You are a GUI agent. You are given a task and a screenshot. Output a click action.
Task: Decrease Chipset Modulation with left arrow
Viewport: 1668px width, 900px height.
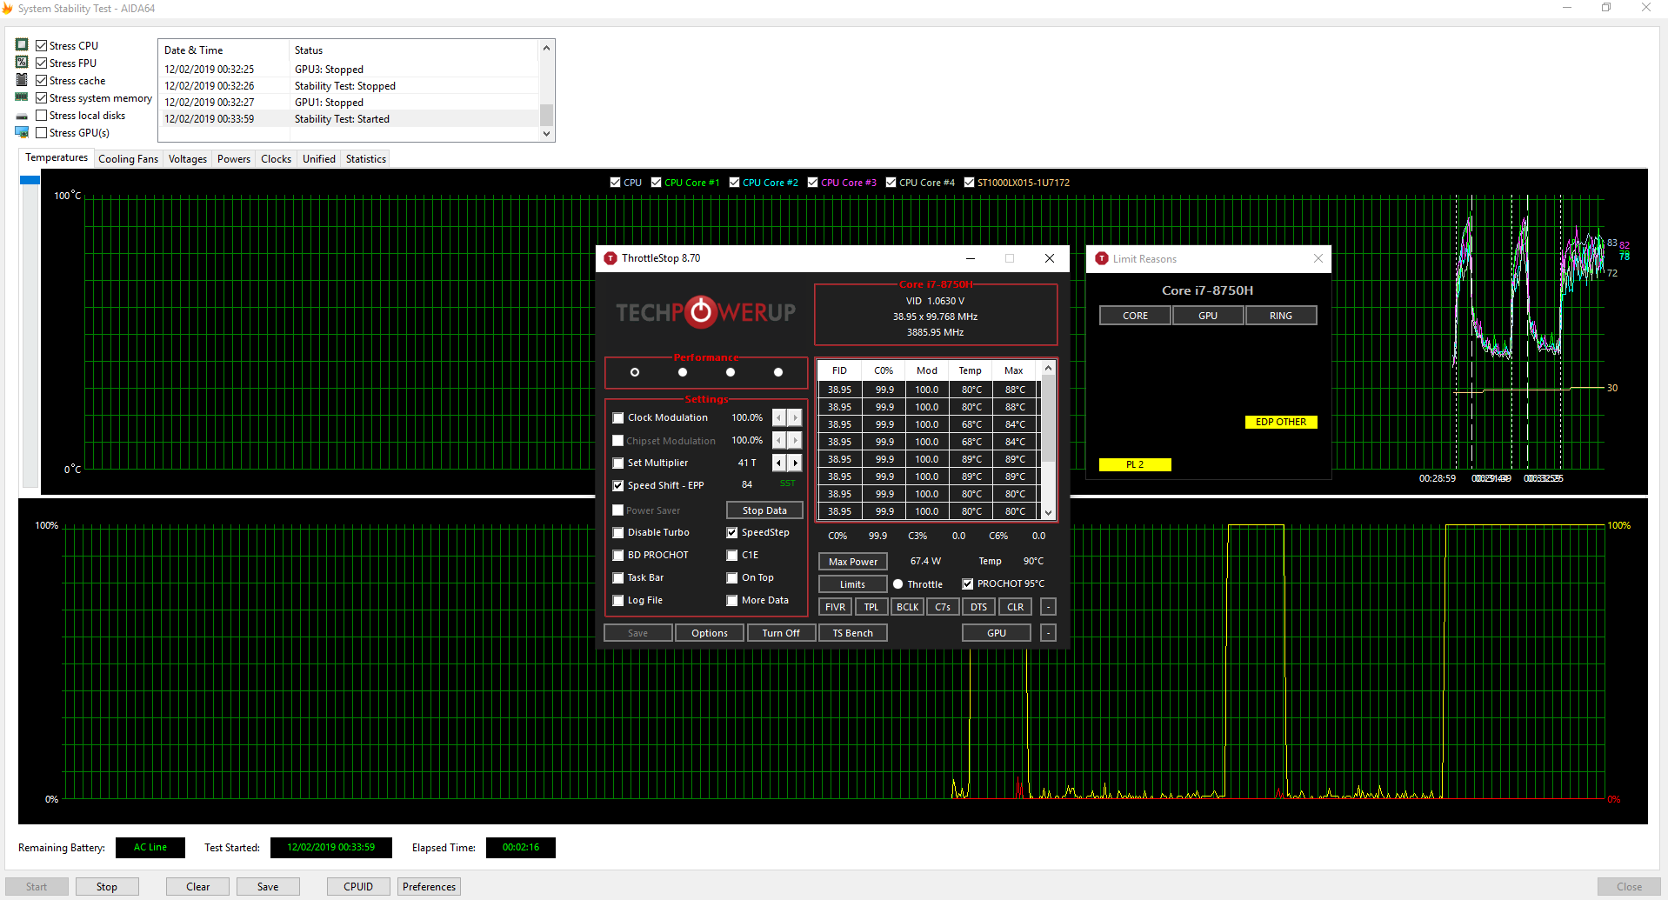click(x=779, y=440)
